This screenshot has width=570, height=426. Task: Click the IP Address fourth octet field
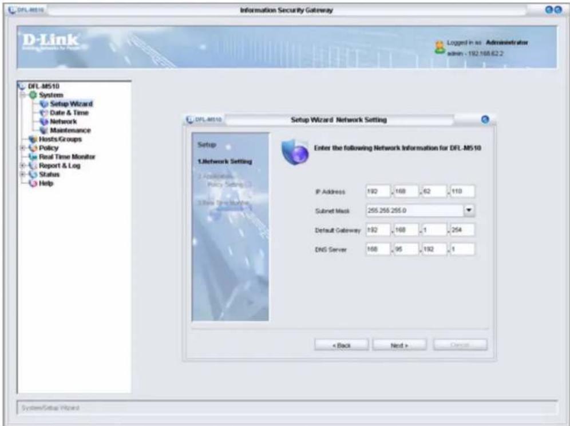pos(462,192)
